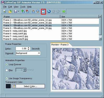104x98 pixels.
Task: Click the green icon at toolbar end
Action: pos(64,11)
